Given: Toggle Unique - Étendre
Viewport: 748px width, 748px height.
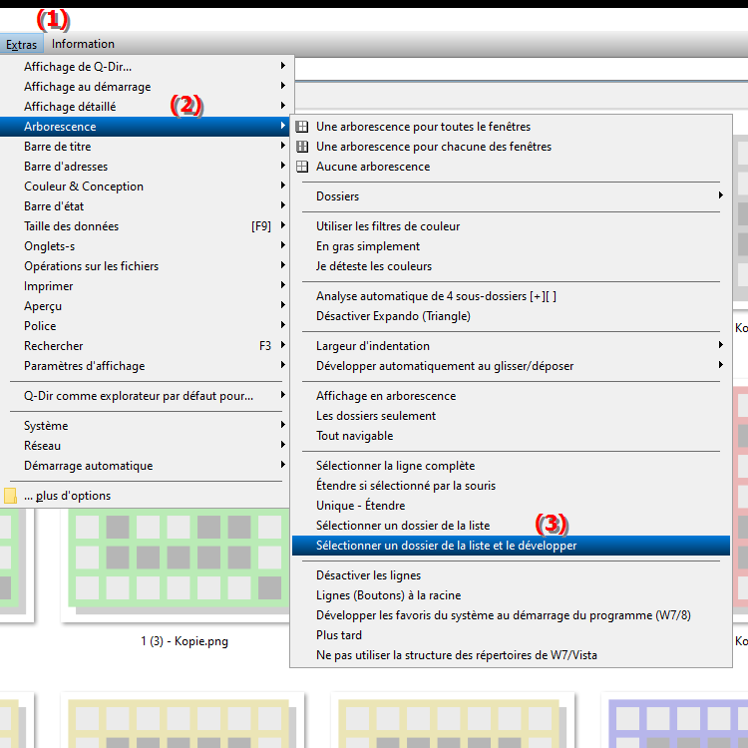Looking at the screenshot, I should click(511, 506).
